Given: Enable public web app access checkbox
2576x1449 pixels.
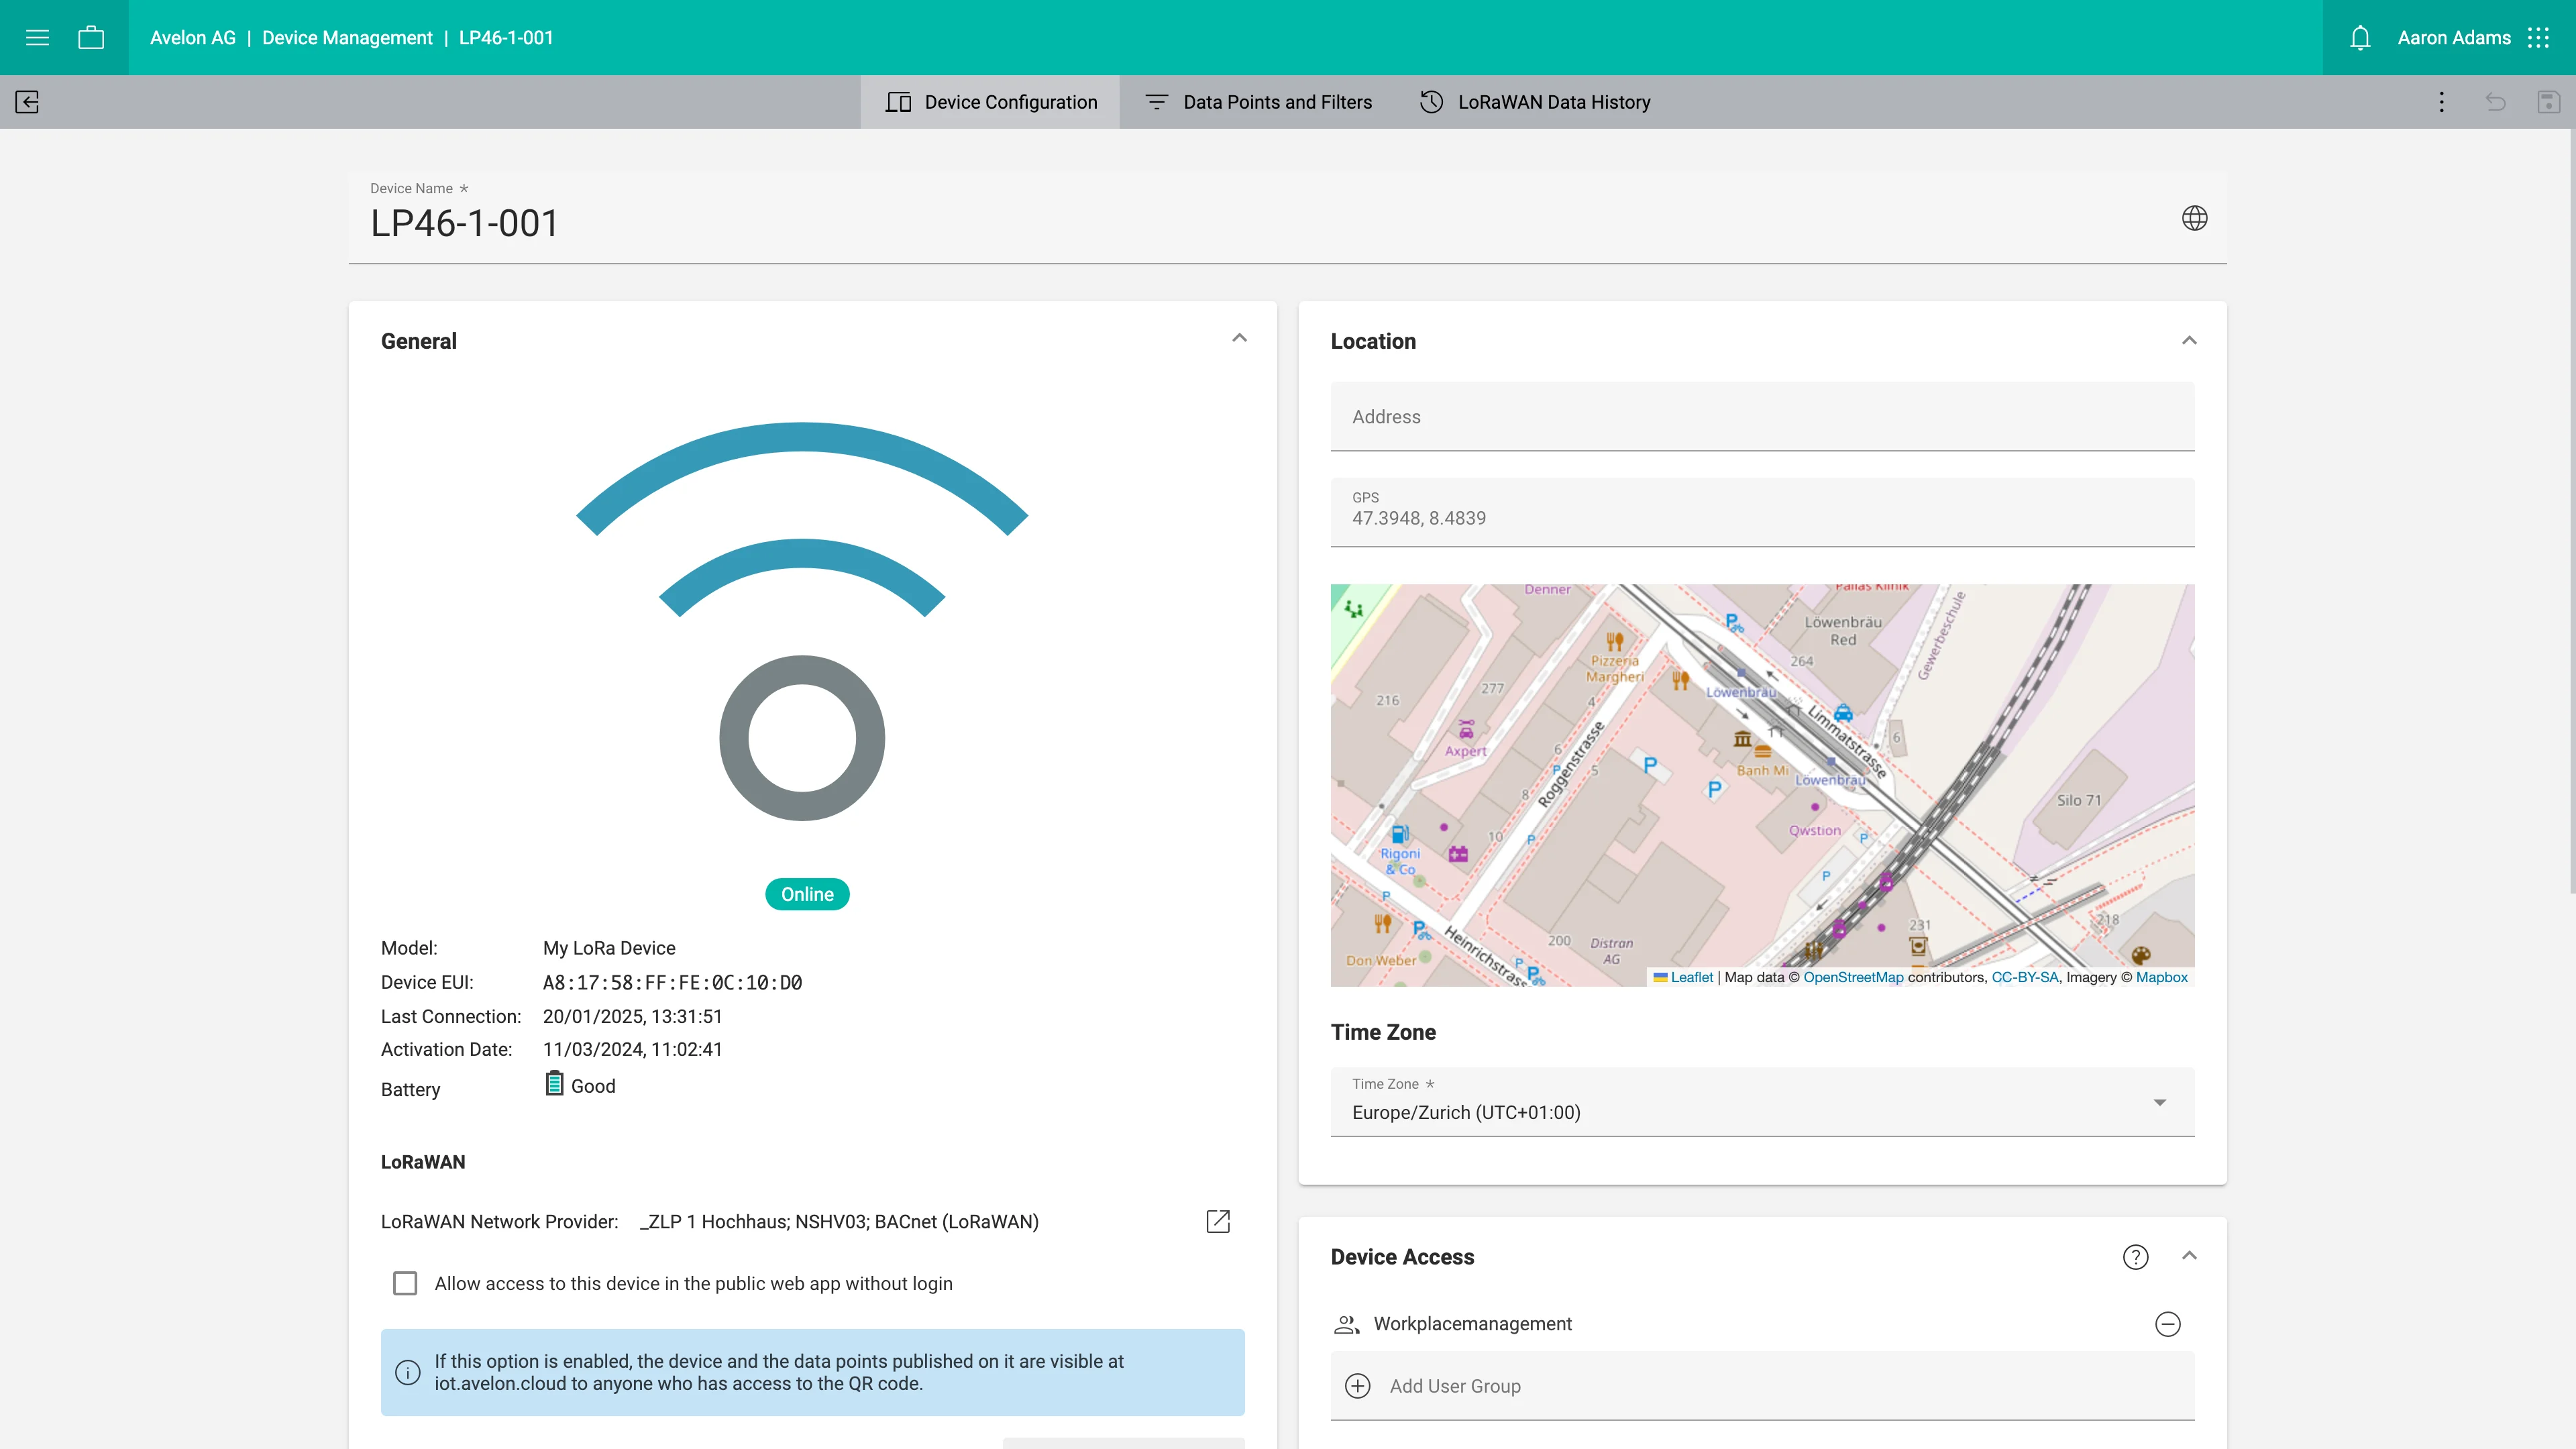Looking at the screenshot, I should click(x=405, y=1283).
